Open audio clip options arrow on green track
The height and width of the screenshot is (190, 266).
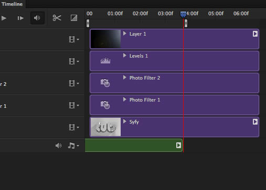click(178, 145)
